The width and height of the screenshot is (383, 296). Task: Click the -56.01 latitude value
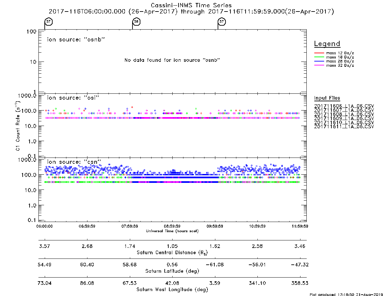tap(257, 265)
